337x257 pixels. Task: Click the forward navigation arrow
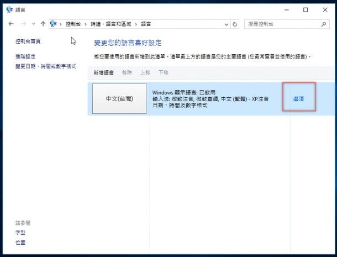pyautogui.click(x=24, y=24)
